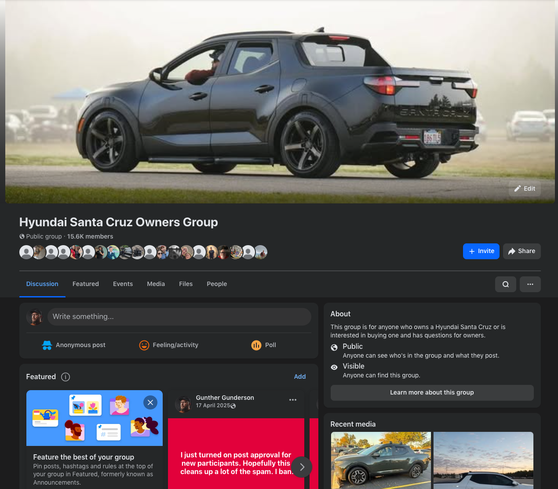Click the Write something input field
558x489 pixels.
click(179, 317)
